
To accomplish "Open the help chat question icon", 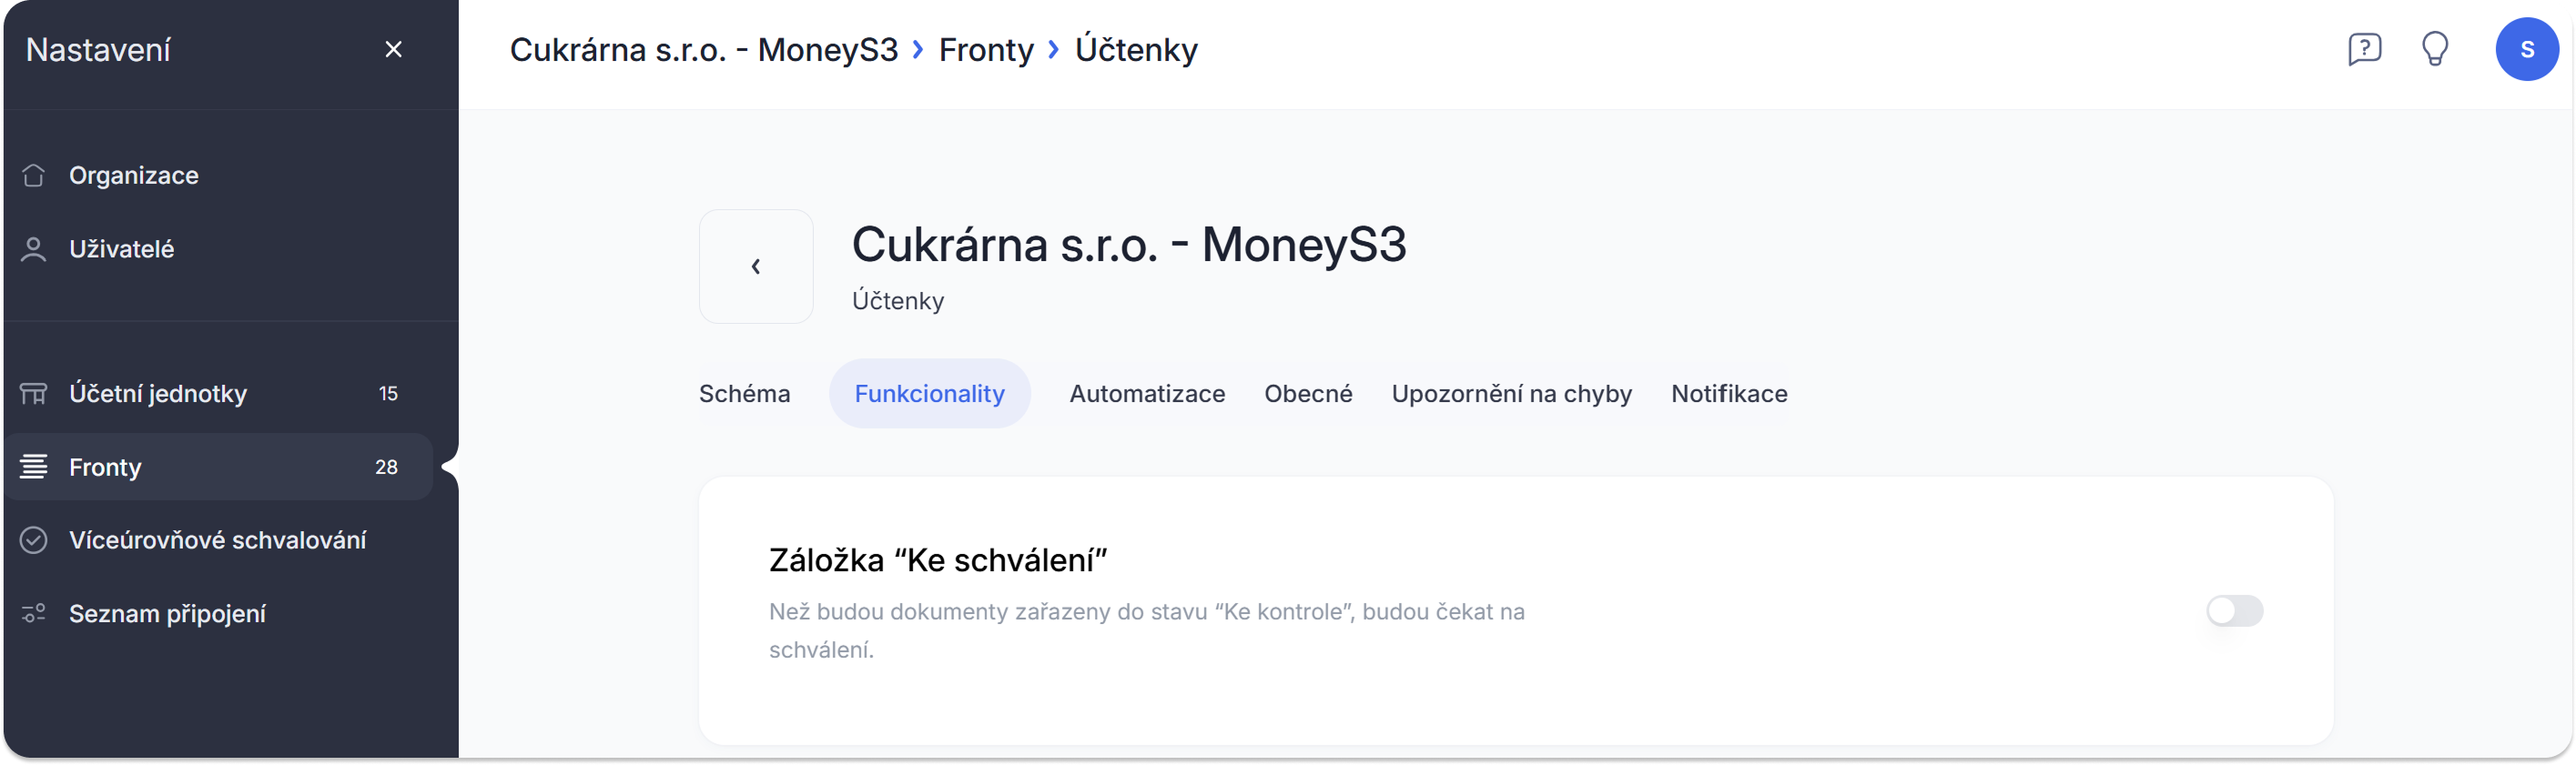I will 2364,49.
